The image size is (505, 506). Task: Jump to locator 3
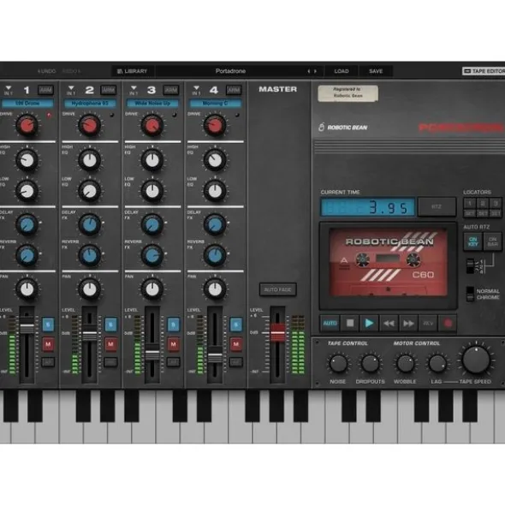[x=496, y=203]
